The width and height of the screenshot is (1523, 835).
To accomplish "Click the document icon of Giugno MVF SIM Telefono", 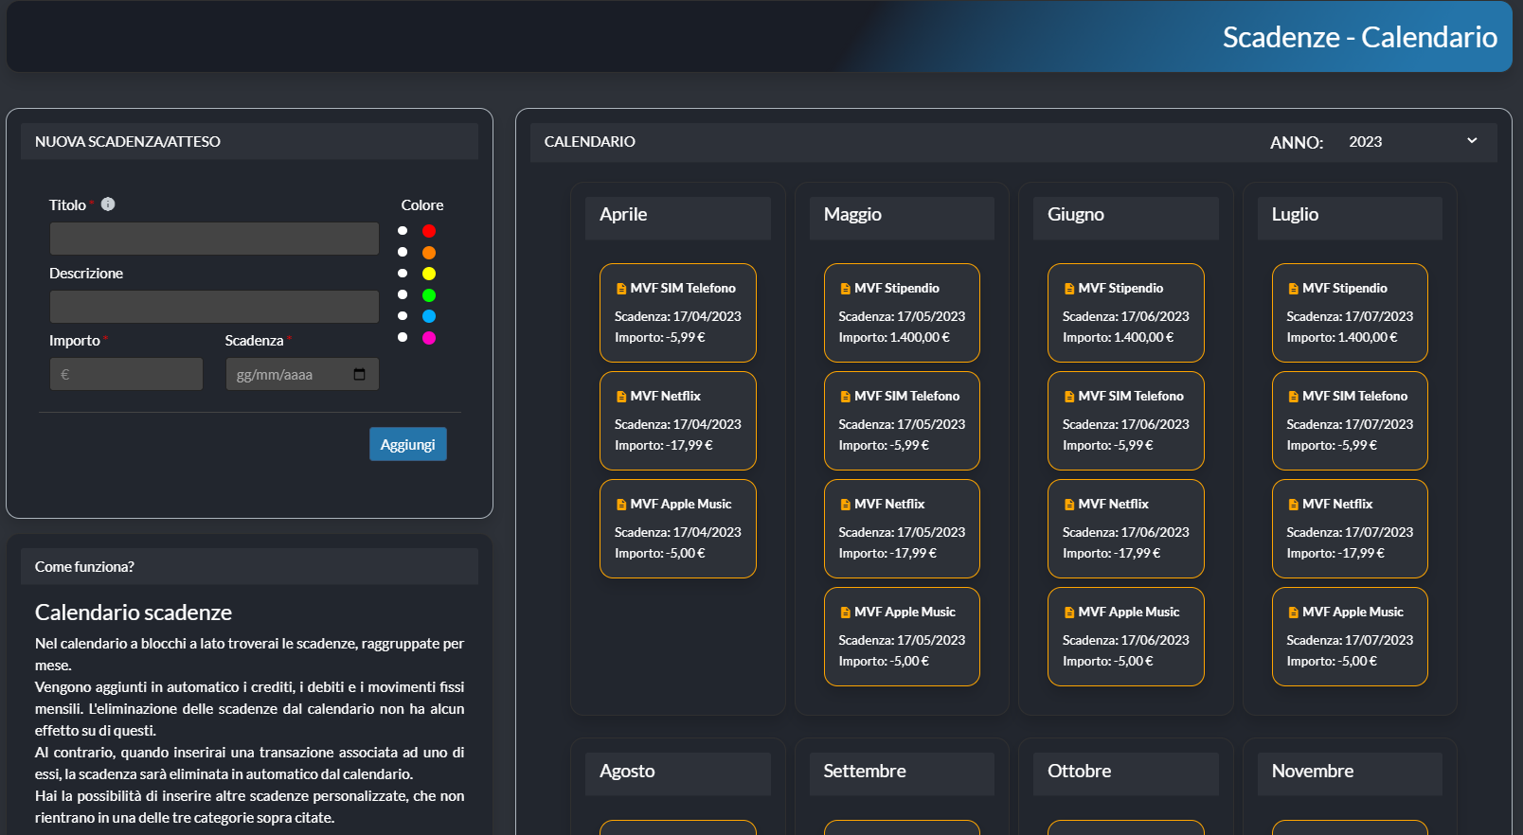I will [1069, 397].
